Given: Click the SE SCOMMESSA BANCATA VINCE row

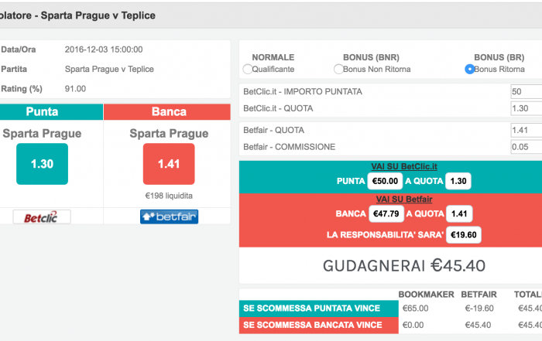Looking at the screenshot, I should click(x=390, y=325).
